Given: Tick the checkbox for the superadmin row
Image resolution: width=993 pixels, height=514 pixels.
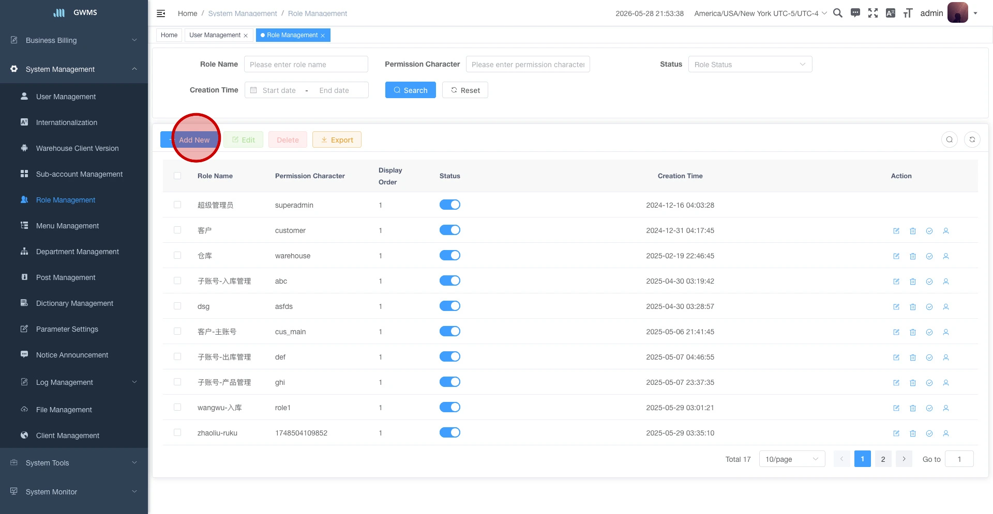Looking at the screenshot, I should pos(177,205).
